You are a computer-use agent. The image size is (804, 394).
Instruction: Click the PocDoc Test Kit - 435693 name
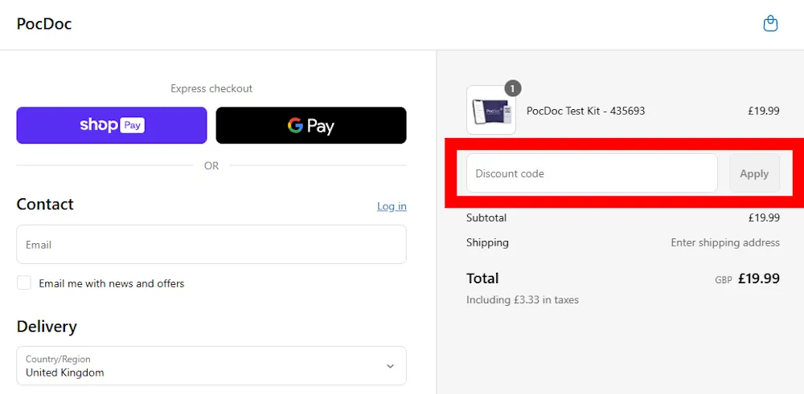tap(585, 111)
